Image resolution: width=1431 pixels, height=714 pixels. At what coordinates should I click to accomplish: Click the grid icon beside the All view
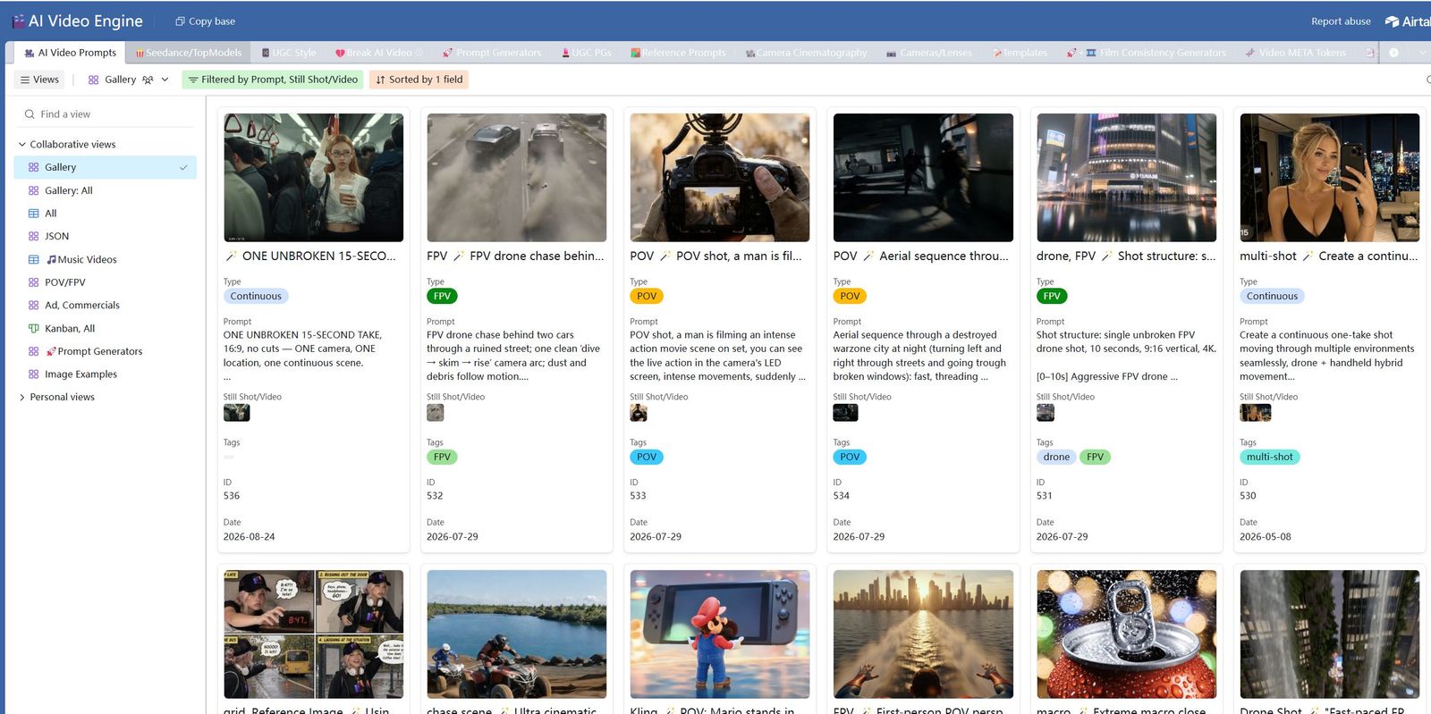pos(34,214)
